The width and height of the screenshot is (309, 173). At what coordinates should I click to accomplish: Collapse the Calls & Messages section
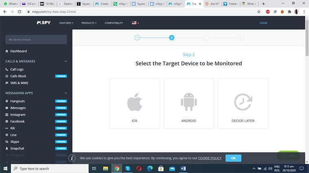[x=66, y=61]
